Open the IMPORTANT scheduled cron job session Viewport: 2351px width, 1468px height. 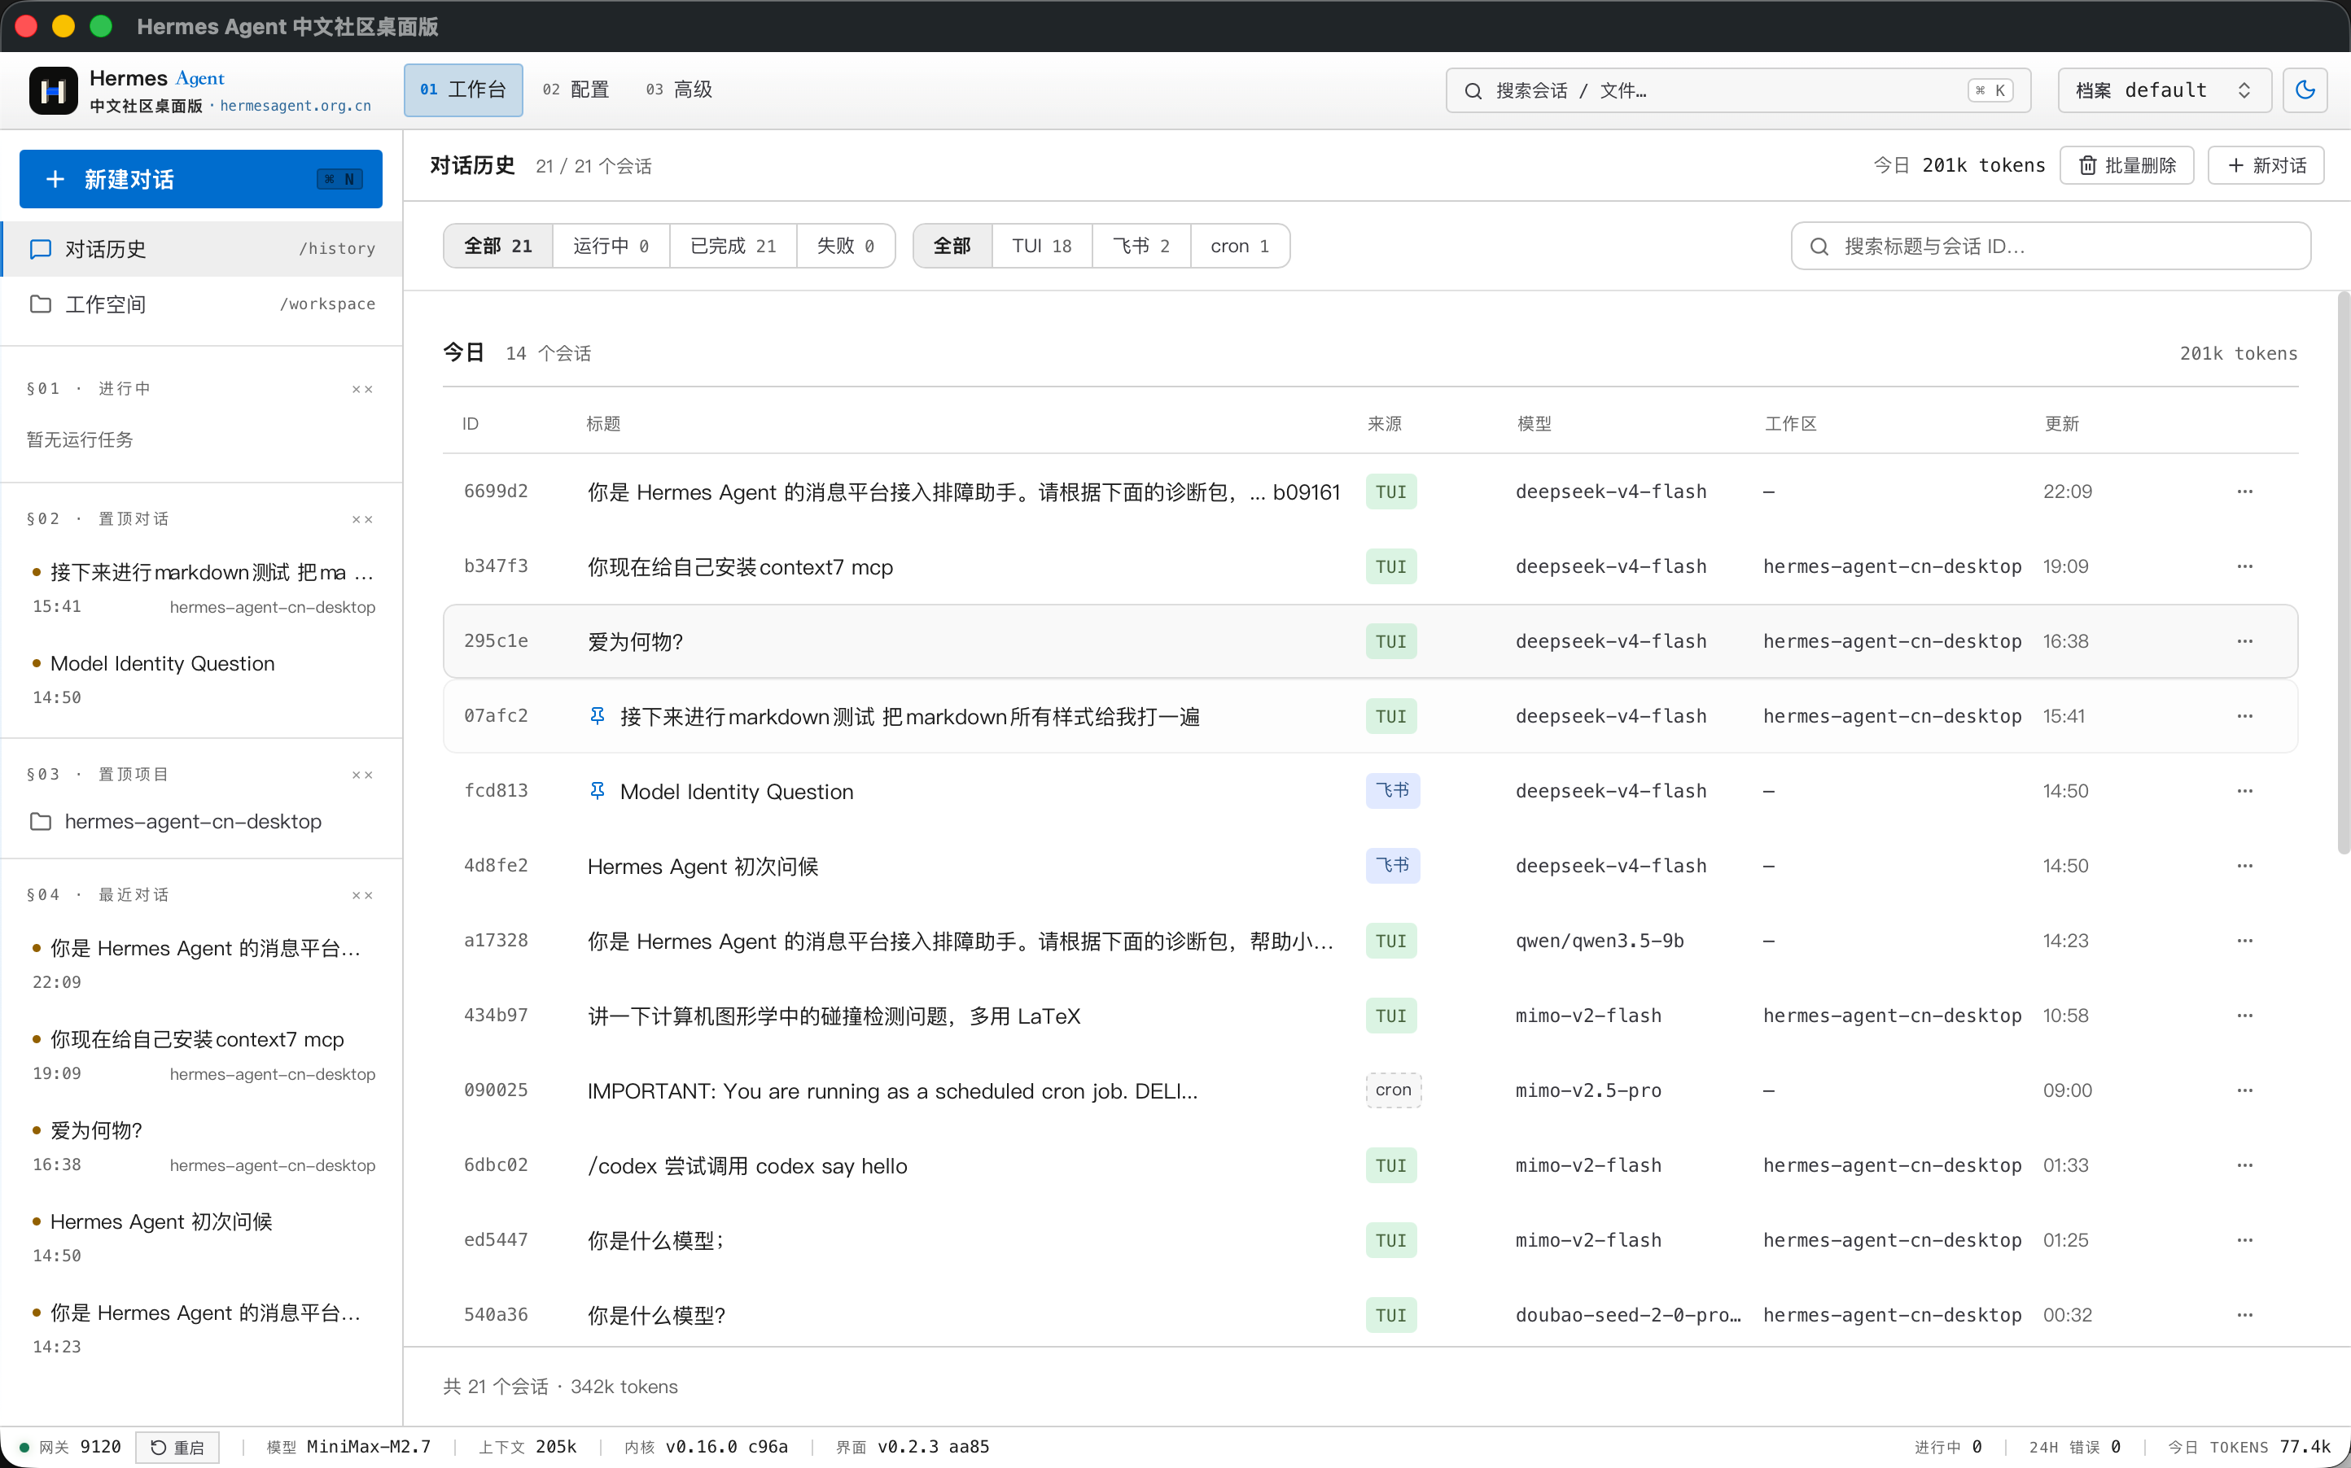pyautogui.click(x=892, y=1091)
